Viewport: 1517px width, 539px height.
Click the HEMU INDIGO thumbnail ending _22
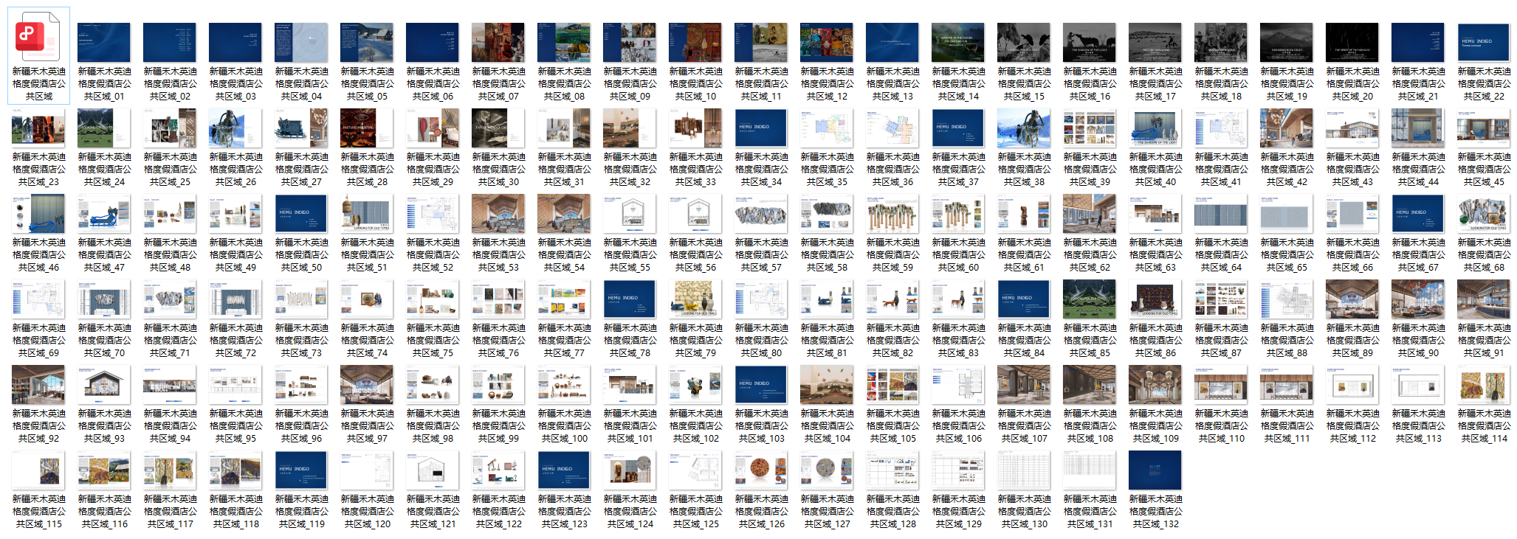click(x=1484, y=42)
